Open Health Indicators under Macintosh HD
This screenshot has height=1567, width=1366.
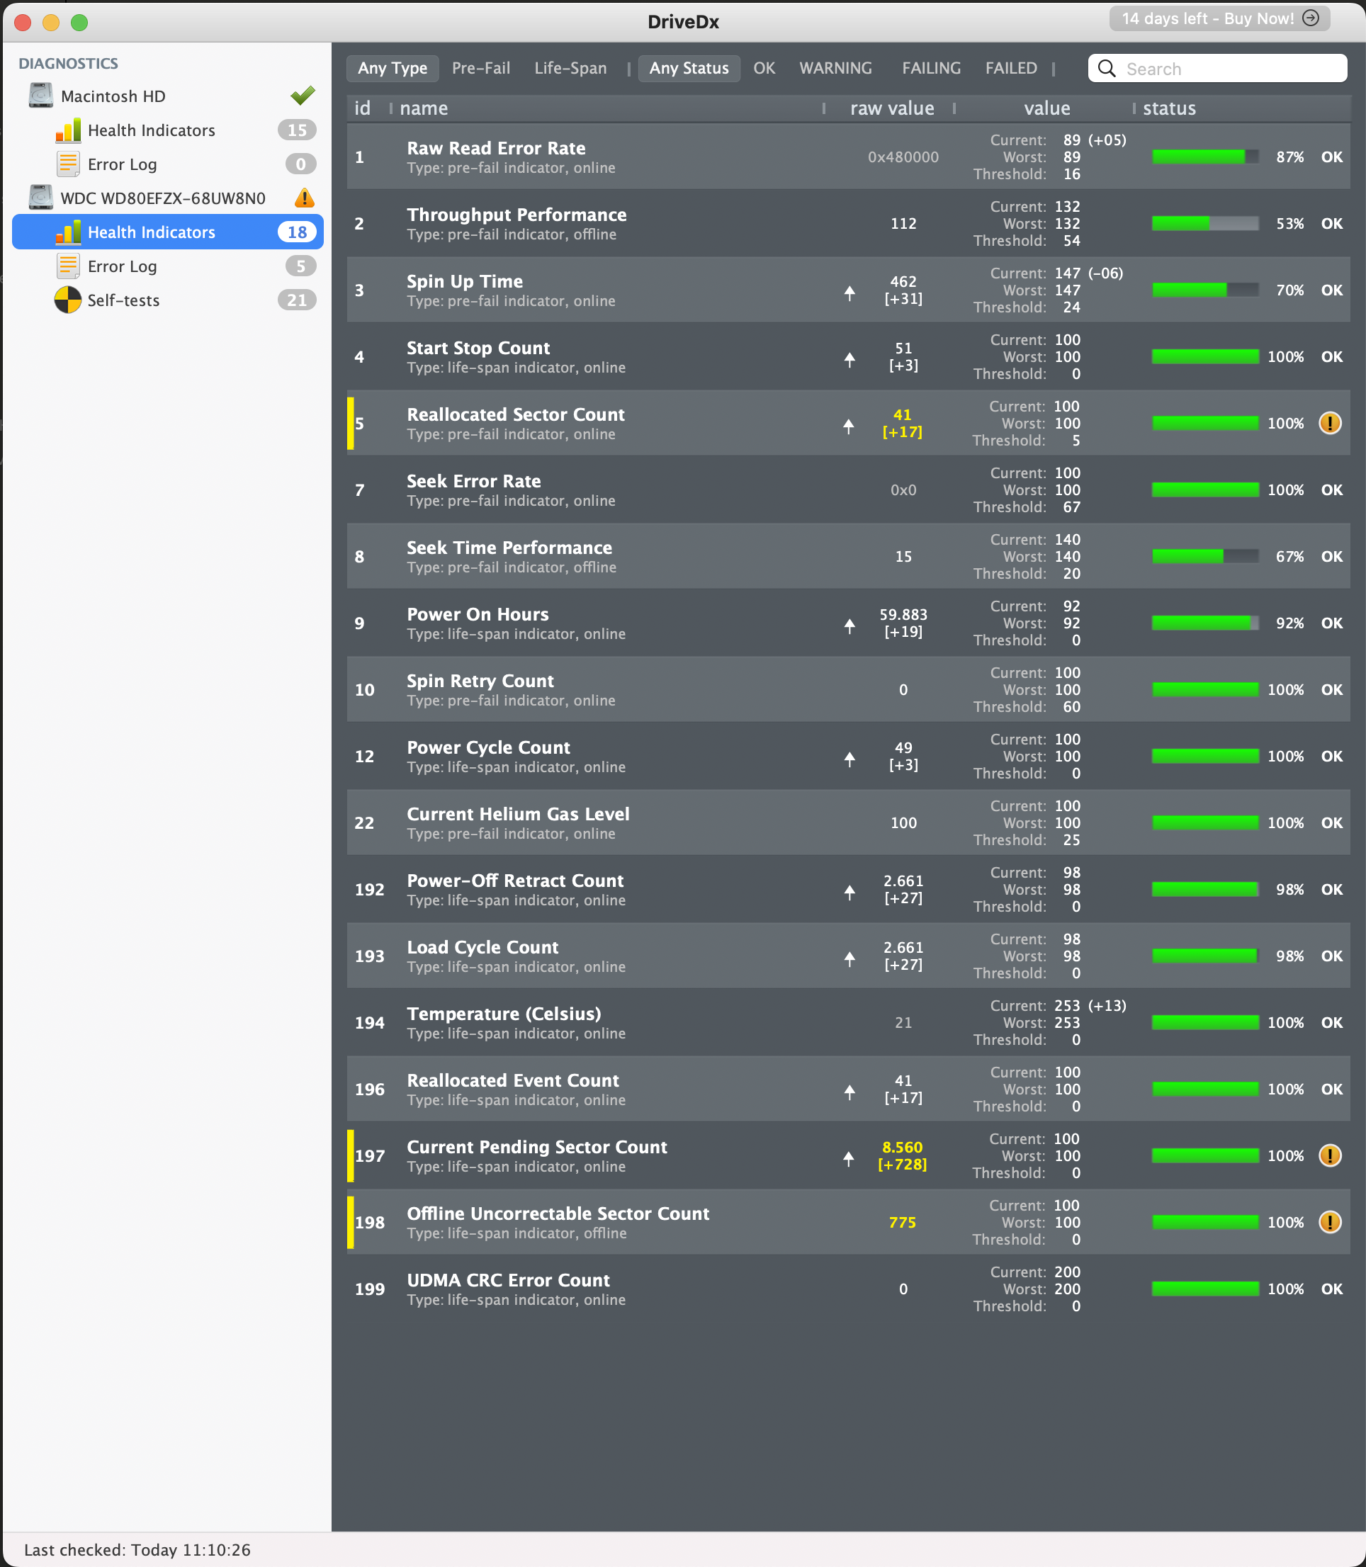tap(151, 130)
